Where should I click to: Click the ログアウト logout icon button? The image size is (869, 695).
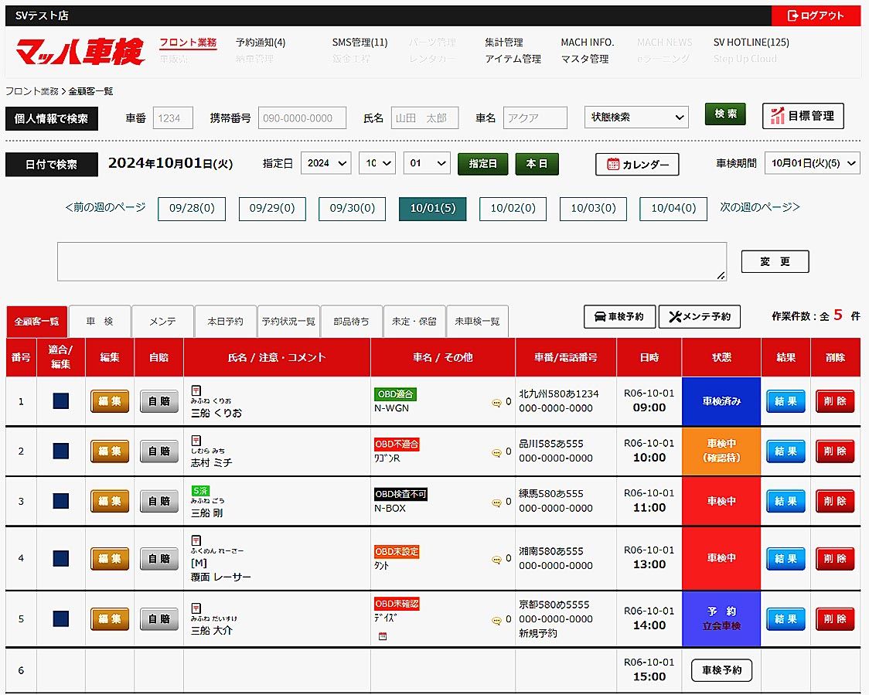816,15
